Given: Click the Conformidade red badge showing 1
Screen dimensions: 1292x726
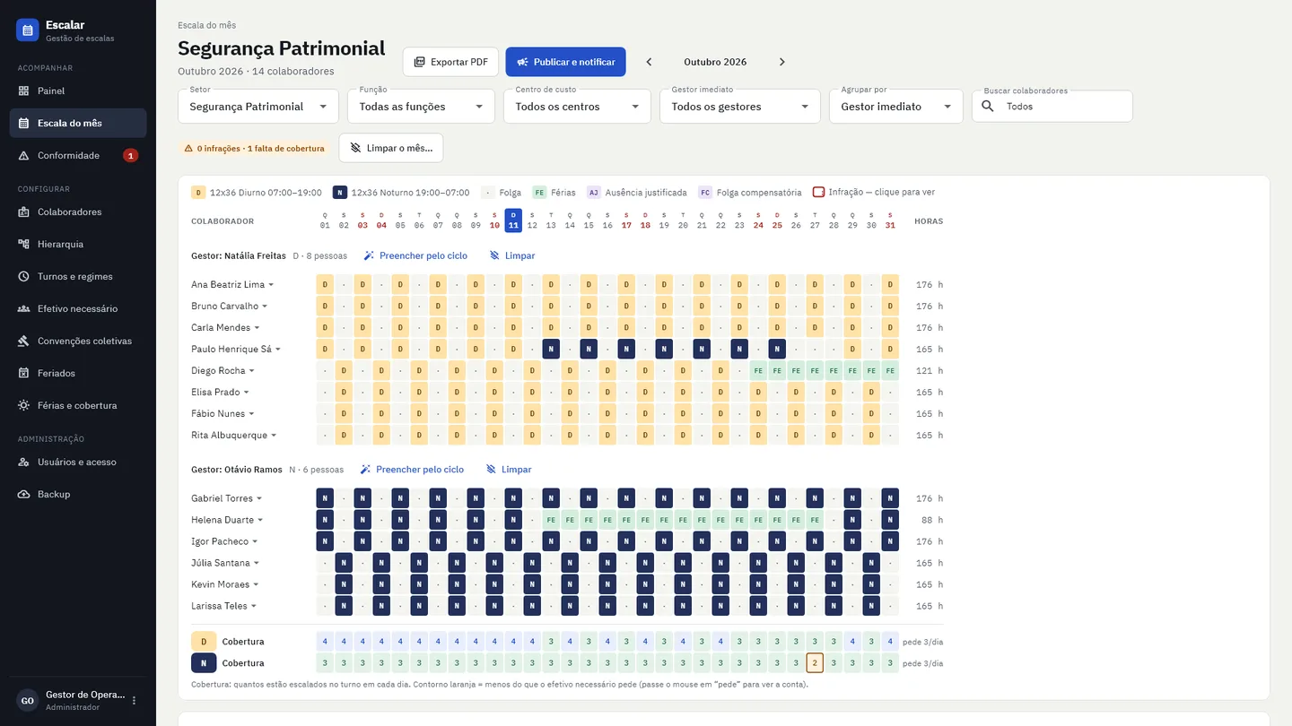Looking at the screenshot, I should (130, 155).
